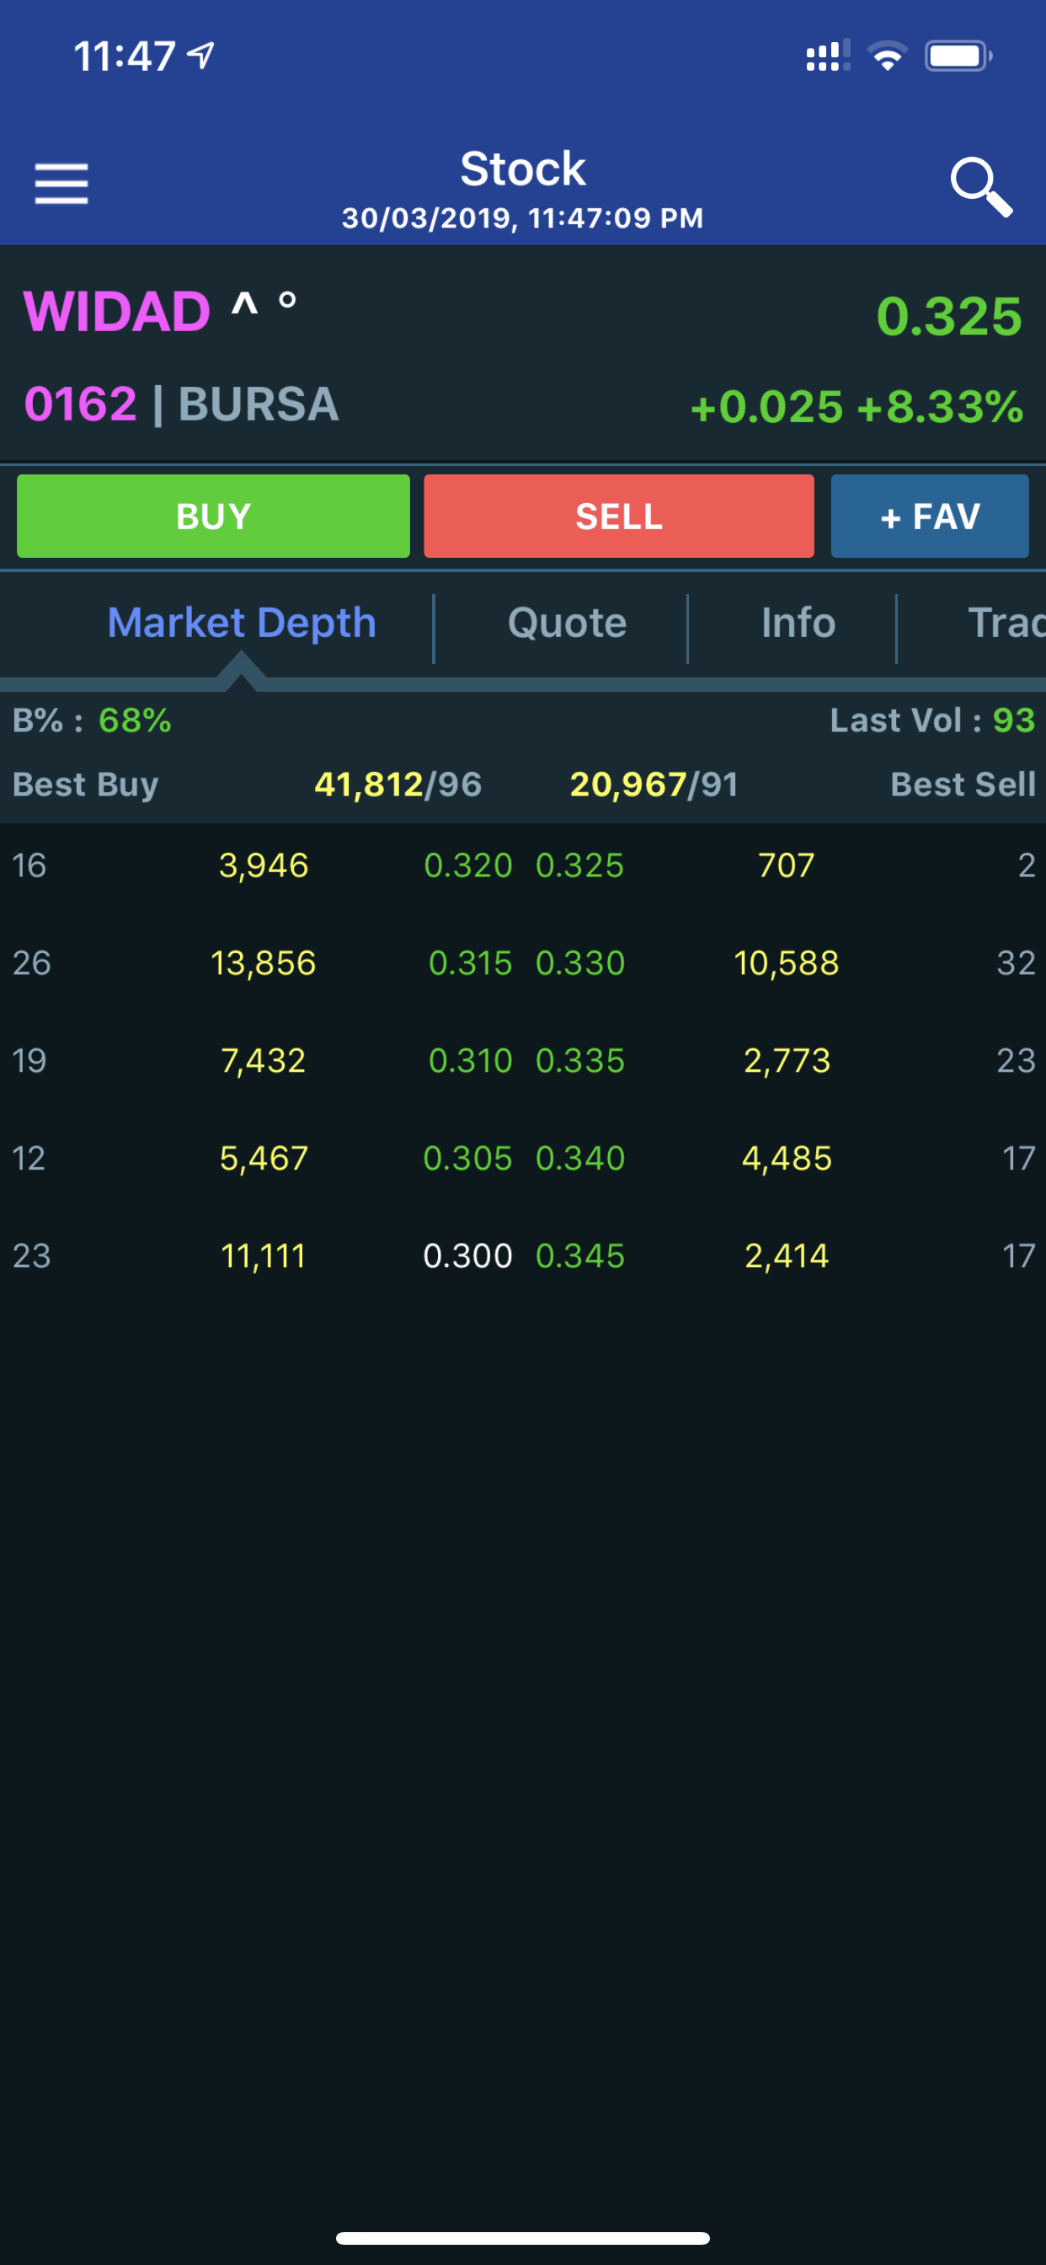Viewport: 1046px width, 2265px height.
Task: Select the ask price 0.345
Action: (580, 1256)
